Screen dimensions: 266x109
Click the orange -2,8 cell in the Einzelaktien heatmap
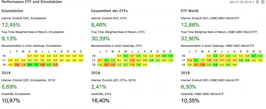(42, 64)
